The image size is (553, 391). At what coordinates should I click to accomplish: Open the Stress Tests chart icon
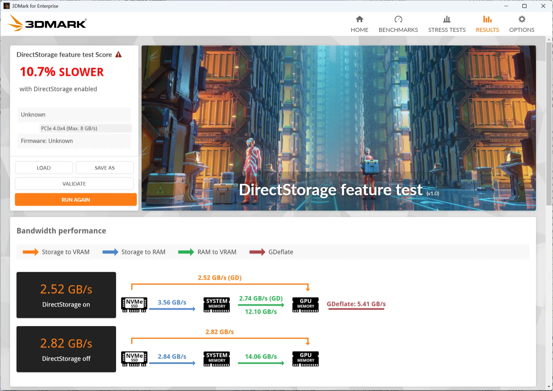pyautogui.click(x=447, y=19)
